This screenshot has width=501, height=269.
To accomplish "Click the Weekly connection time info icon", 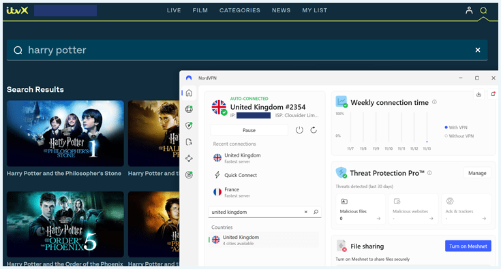I will point(434,102).
